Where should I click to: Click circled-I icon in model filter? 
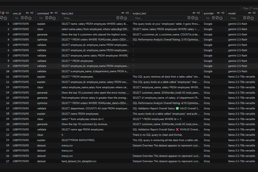[252, 18]
